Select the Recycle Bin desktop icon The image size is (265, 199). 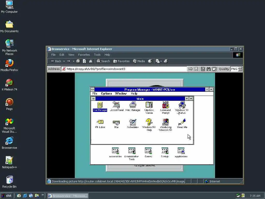coord(10,182)
